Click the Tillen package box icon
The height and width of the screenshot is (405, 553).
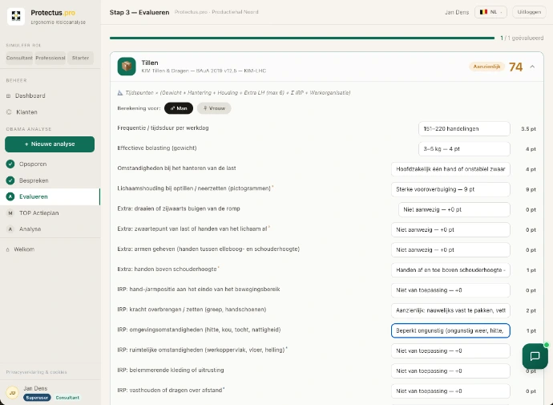point(127,67)
